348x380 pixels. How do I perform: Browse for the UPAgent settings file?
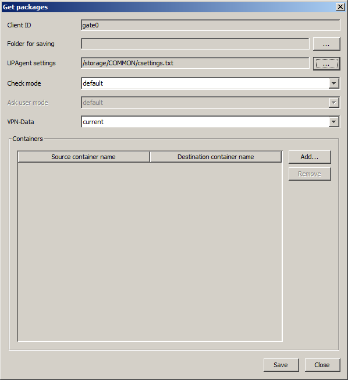pos(326,64)
